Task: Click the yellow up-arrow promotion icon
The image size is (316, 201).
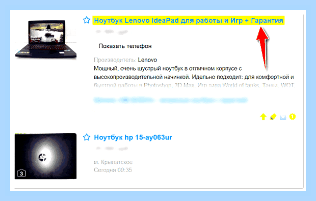Action: coord(263,117)
